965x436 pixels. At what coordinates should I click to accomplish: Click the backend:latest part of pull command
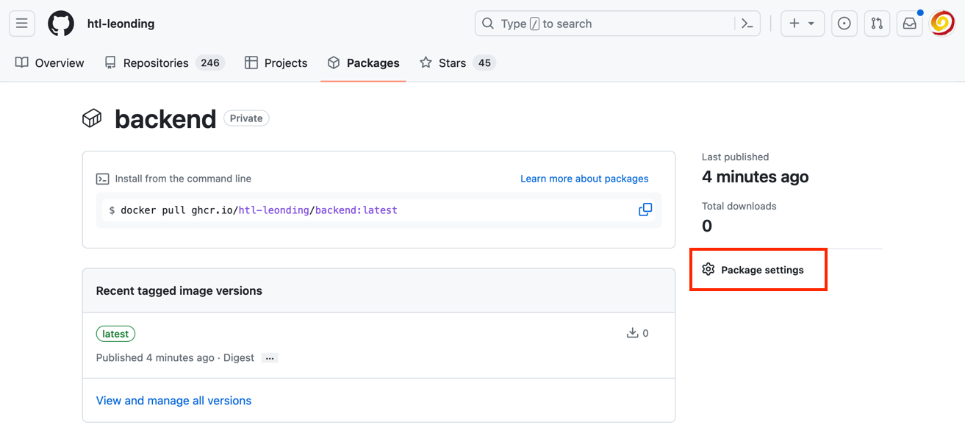tap(356, 210)
